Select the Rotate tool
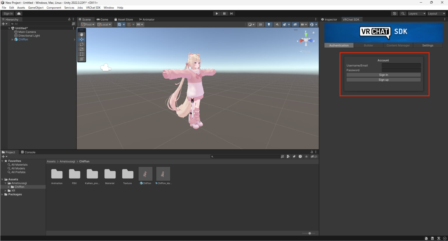The image size is (448, 241). tap(81, 44)
